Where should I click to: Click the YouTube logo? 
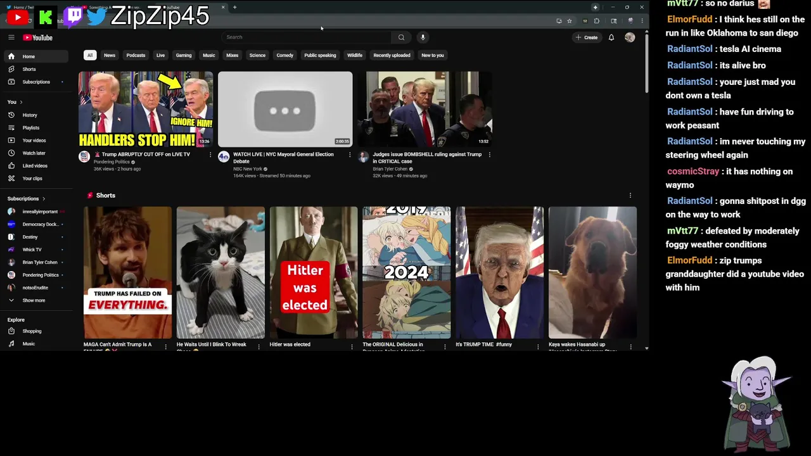(x=38, y=37)
